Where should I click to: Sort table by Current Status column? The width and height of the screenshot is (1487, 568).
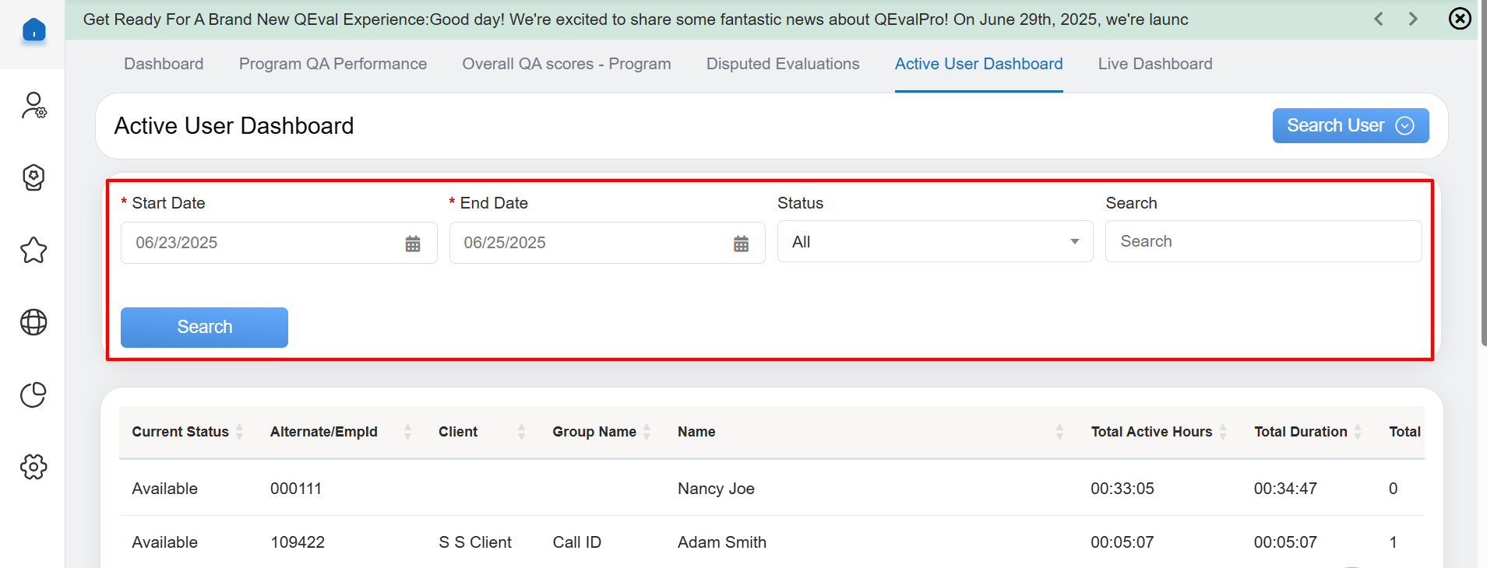tap(239, 432)
